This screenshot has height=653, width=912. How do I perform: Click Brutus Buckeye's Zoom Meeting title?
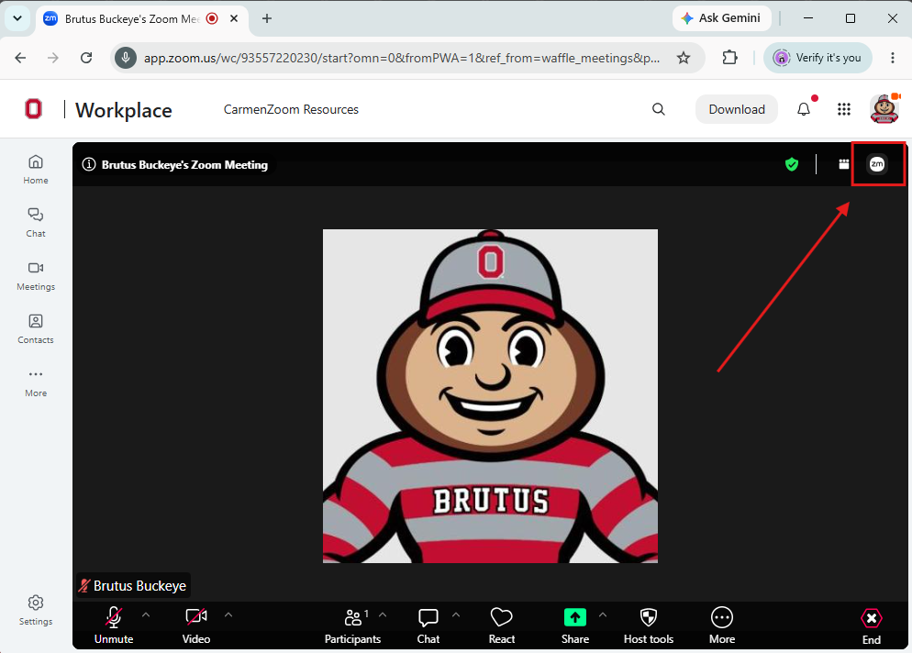pos(184,164)
